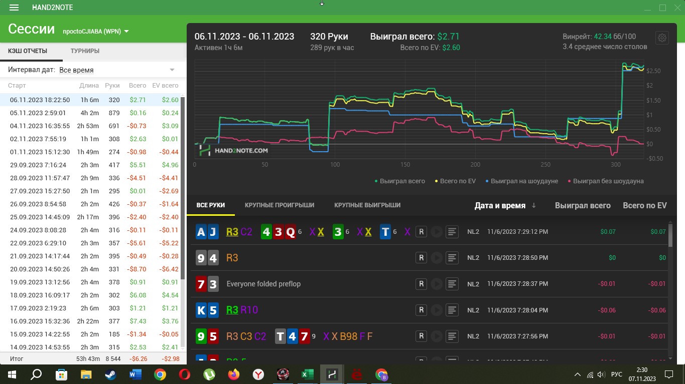Play the AJ hand replay
The width and height of the screenshot is (685, 384).
[437, 232]
